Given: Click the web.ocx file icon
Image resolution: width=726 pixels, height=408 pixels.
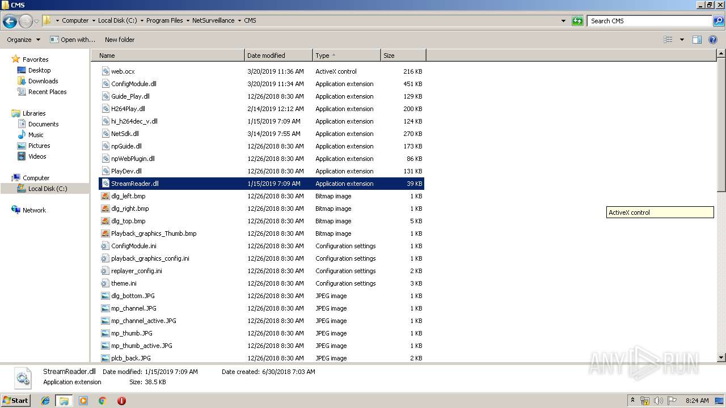Looking at the screenshot, I should [105, 71].
